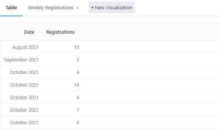Screen dimensions: 220x135
Task: Select the October 2021 row with 6 registrations
Action: click(110, 122)
